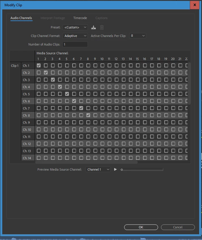This screenshot has height=240, width=202.
Task: Click the Ch. 14 row label
Action: click(27, 158)
